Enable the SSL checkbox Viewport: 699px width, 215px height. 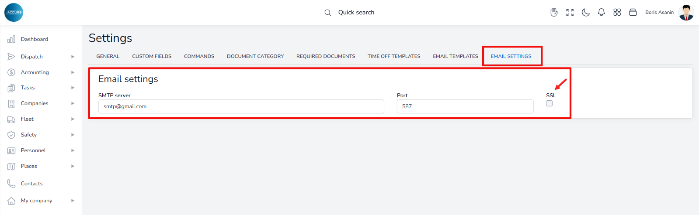(x=549, y=103)
